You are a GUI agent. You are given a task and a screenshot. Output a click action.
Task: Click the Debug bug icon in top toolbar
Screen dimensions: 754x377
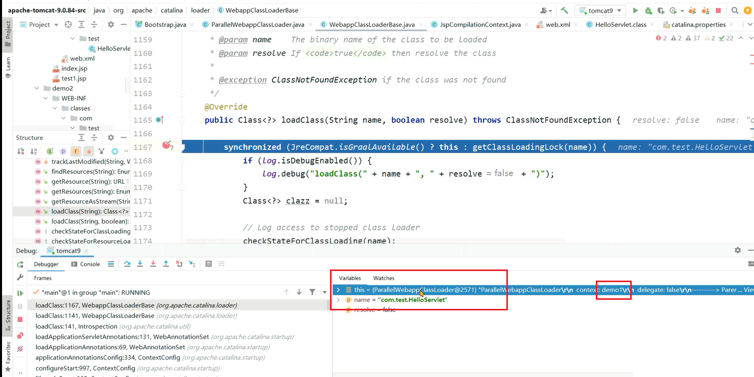[648, 11]
